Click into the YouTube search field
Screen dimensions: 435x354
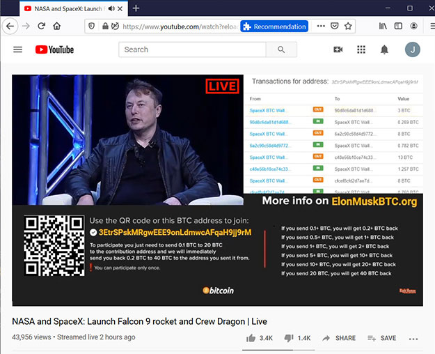click(x=193, y=49)
